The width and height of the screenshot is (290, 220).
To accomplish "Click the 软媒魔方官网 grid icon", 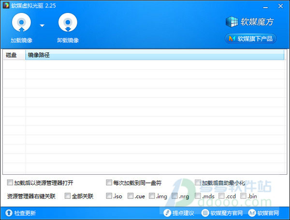I will point(205,213).
